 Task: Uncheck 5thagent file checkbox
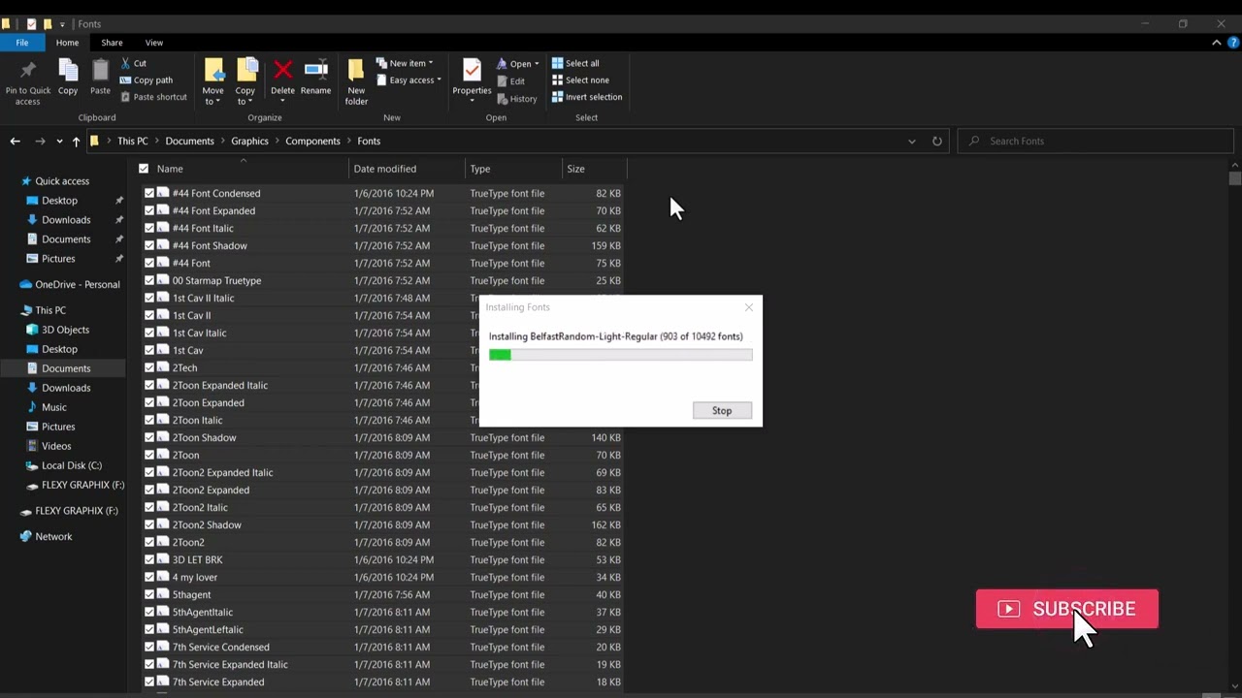[x=149, y=594]
